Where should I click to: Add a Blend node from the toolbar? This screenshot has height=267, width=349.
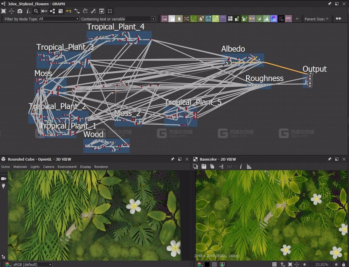(x=172, y=19)
